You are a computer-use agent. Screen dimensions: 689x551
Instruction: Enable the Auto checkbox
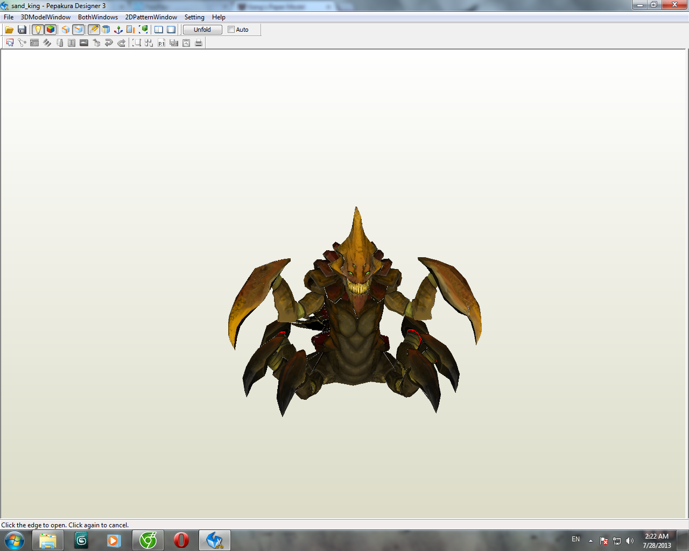231,30
